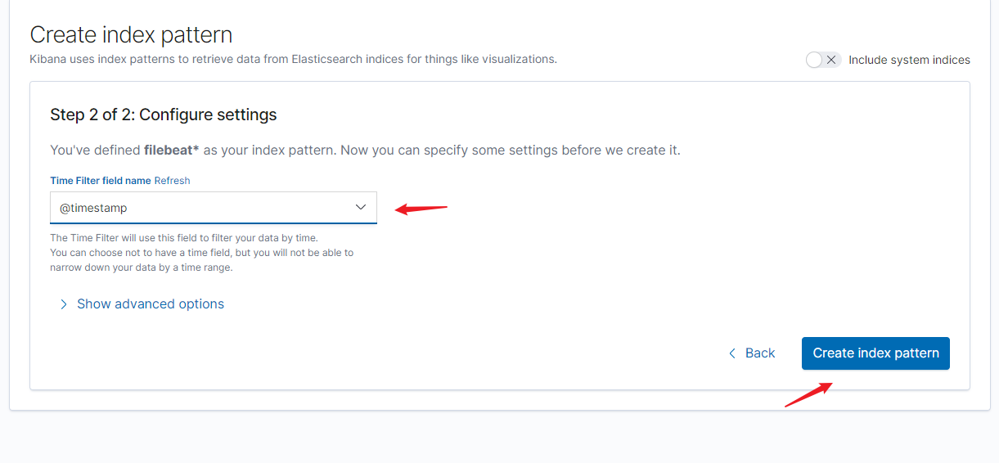999x463 pixels.
Task: Click the Include system indices label
Action: pos(909,60)
